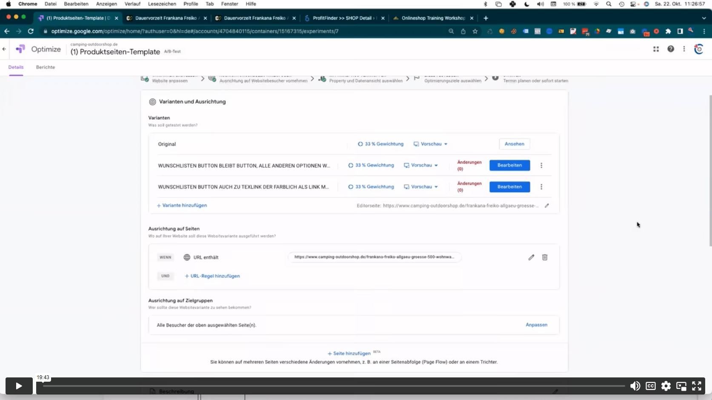
Task: Open the Google apps grid icon
Action: tap(656, 49)
